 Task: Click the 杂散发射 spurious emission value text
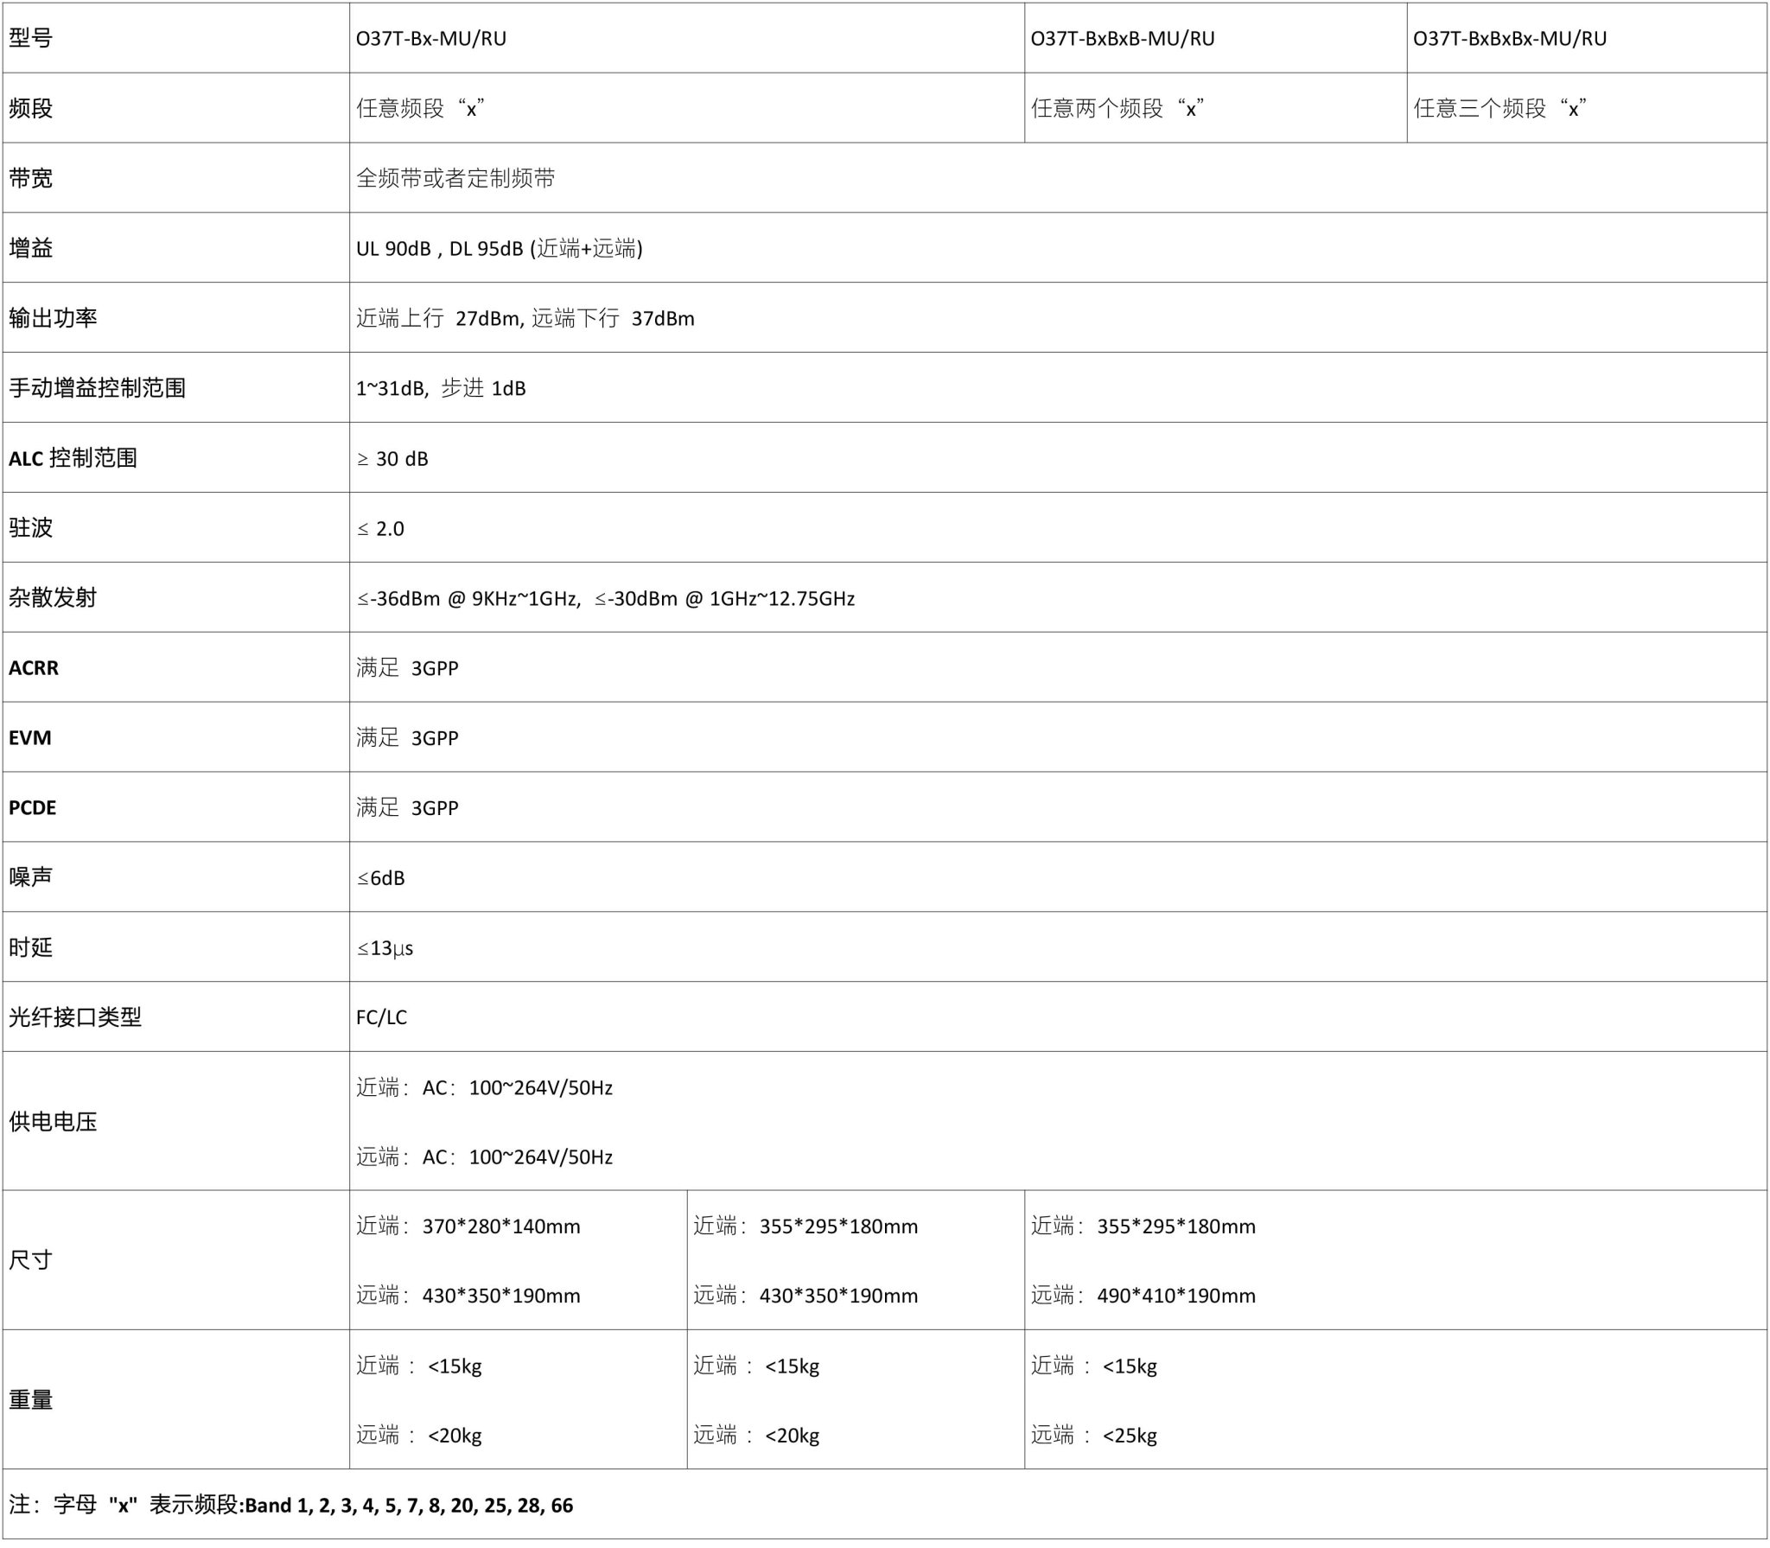point(606,598)
